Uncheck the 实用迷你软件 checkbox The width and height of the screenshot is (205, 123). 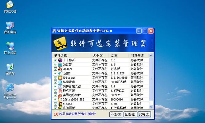pyautogui.click(x=55, y=95)
